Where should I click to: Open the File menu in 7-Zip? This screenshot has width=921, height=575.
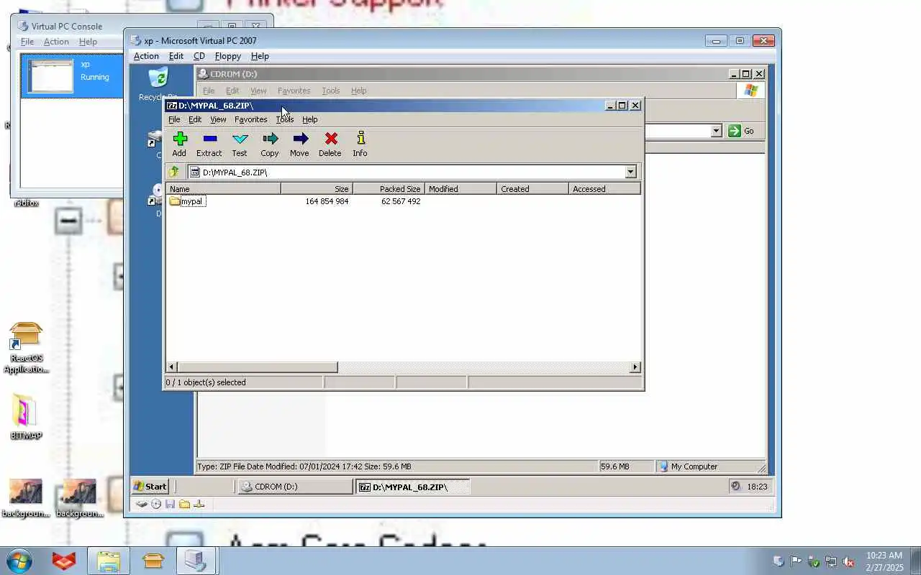pyautogui.click(x=174, y=119)
